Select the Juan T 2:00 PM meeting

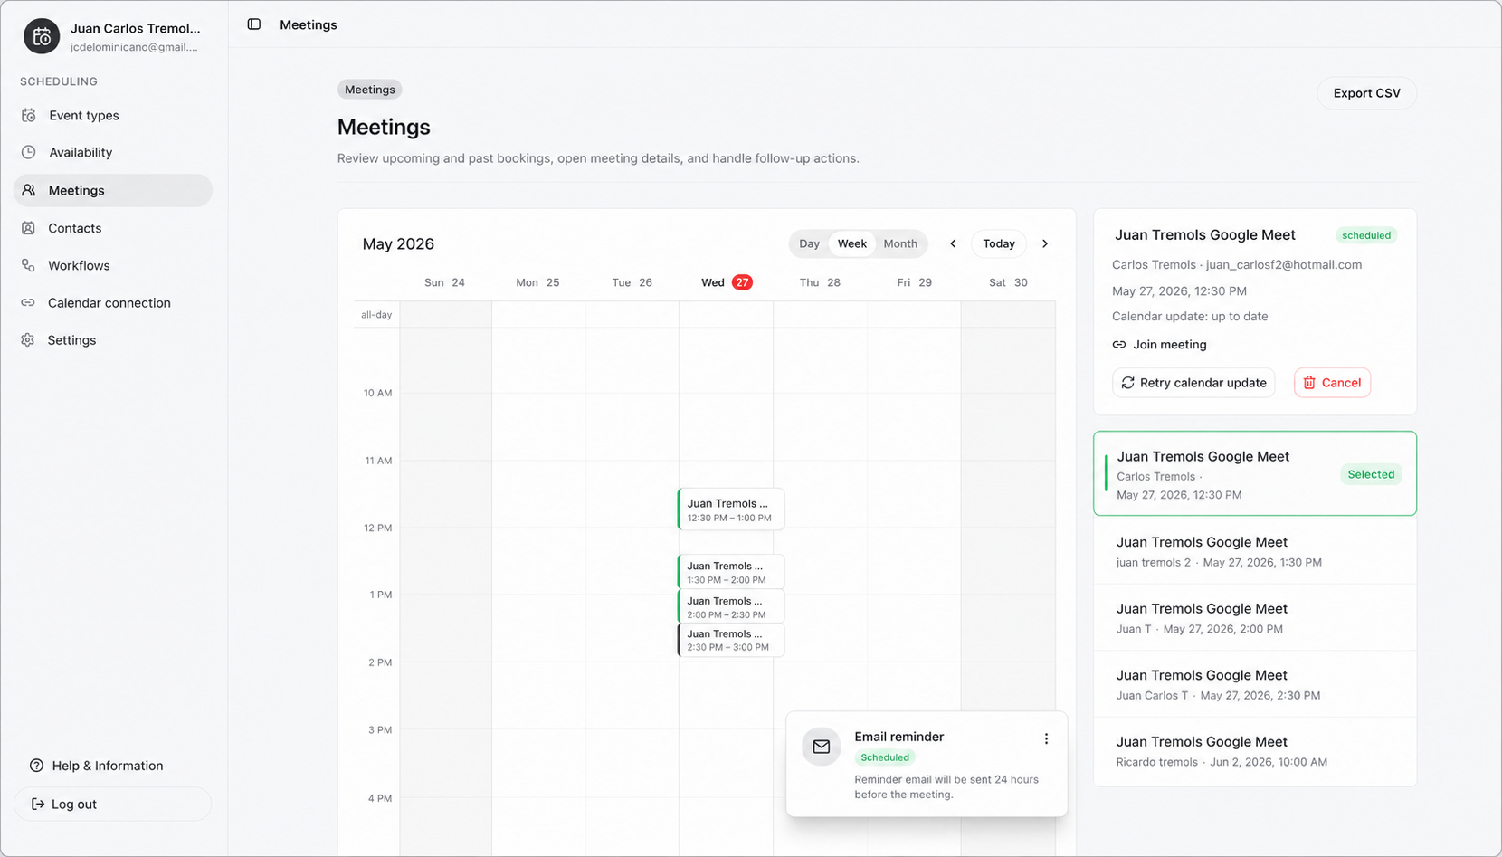[x=1255, y=618]
